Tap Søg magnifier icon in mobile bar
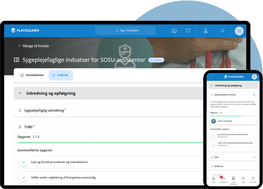 [x=243, y=178]
